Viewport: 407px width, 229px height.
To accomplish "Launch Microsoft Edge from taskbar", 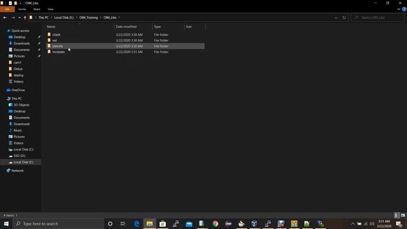I will tap(137, 223).
